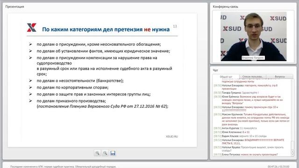This screenshot has height=168, width=299.
Task: Open the Список пользователей tab
Action: [x=252, y=77]
